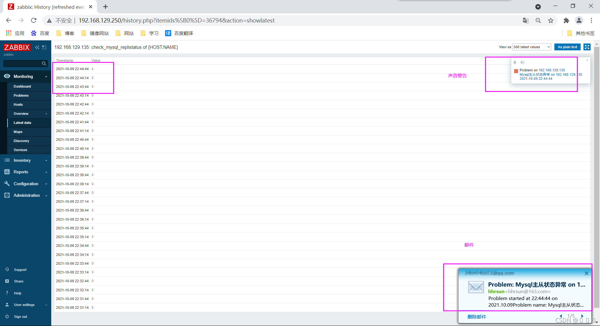600x326 pixels.
Task: Snooze alerts with the bell icon
Action: click(515, 62)
